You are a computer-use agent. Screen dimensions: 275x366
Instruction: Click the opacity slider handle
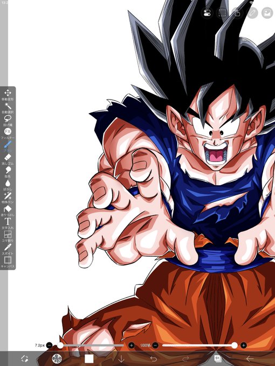(x=235, y=345)
